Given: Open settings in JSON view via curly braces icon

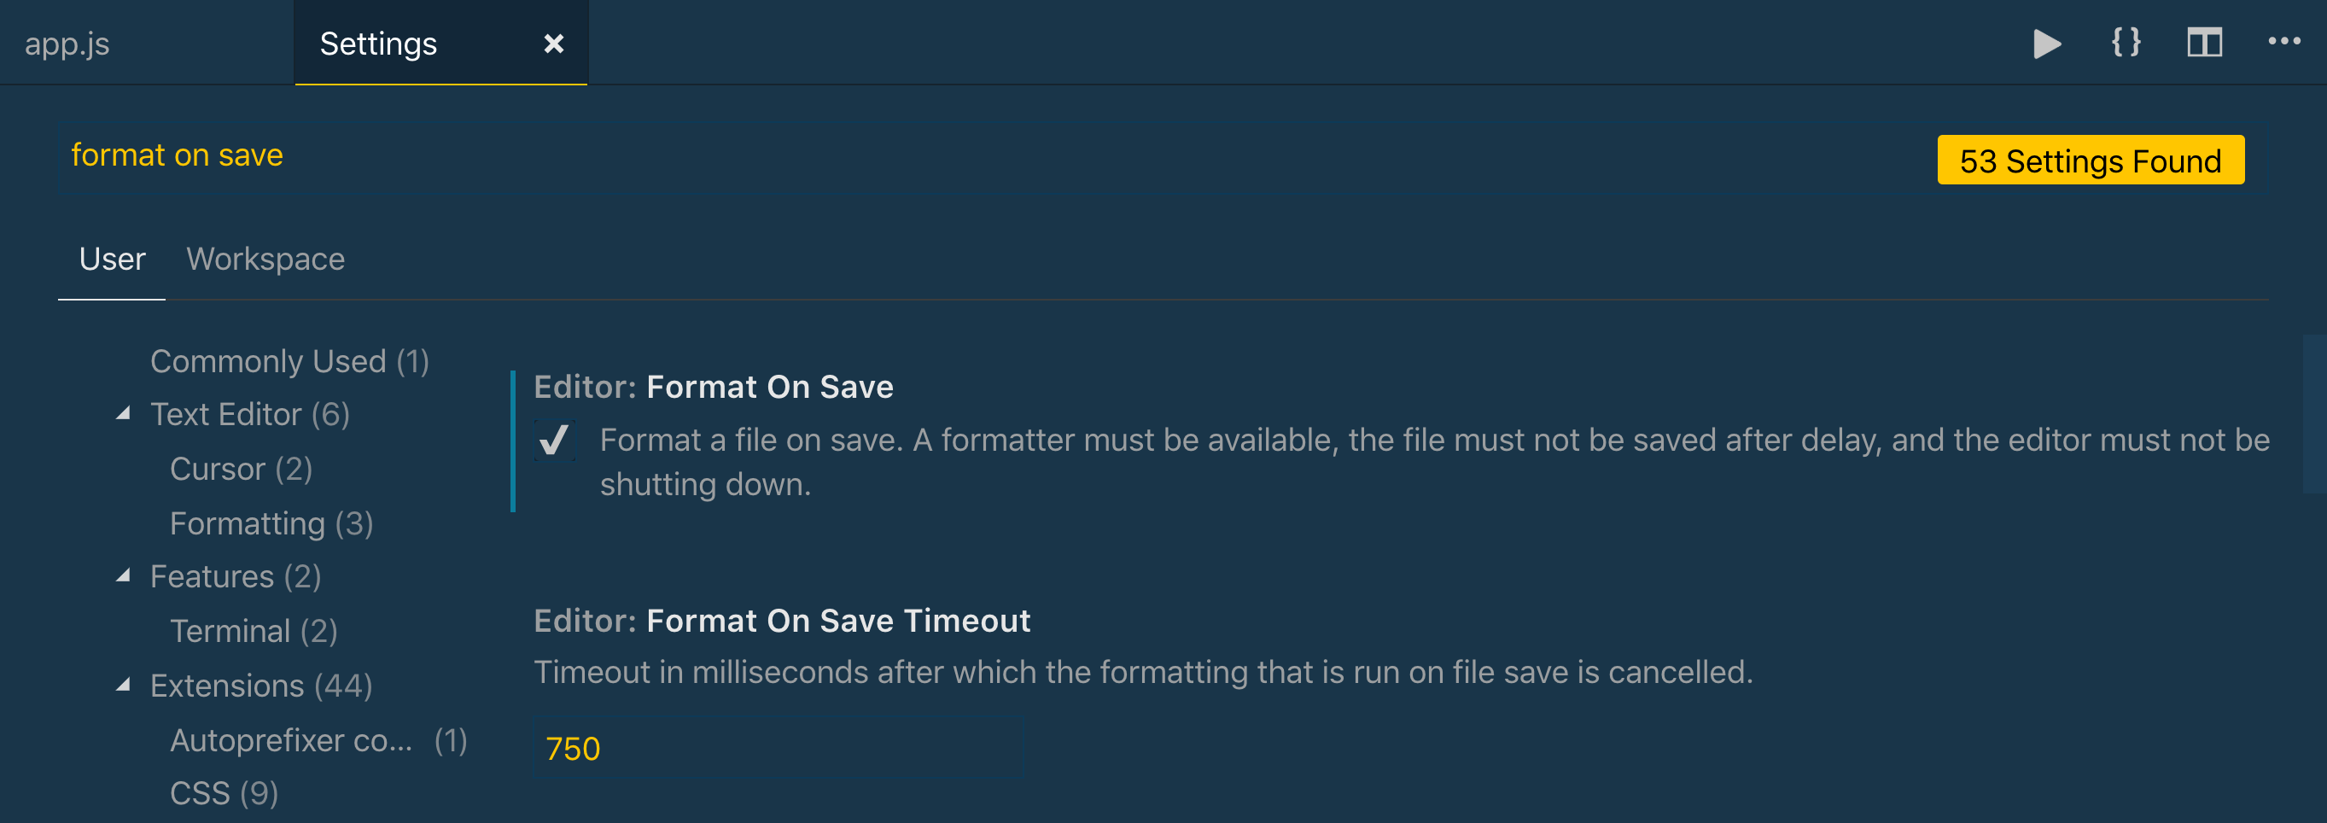Looking at the screenshot, I should 2125,42.
